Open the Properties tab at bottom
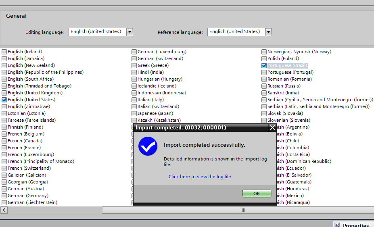374x227 pixels. [x=353, y=225]
